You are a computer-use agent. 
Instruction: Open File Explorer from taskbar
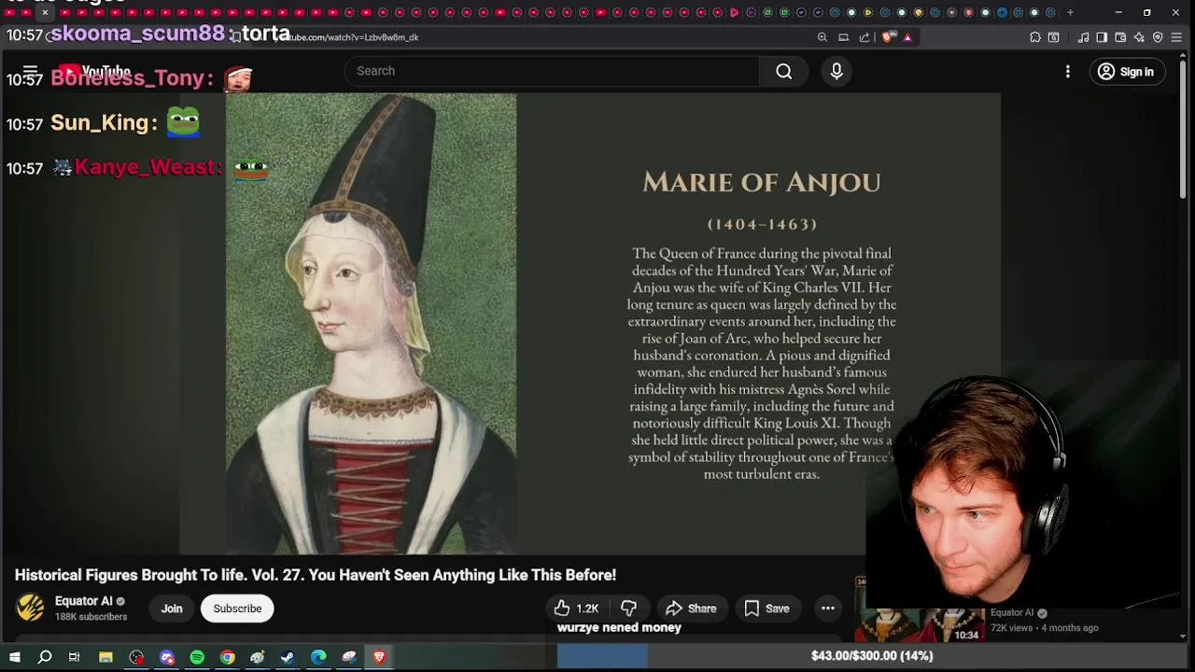(x=105, y=657)
